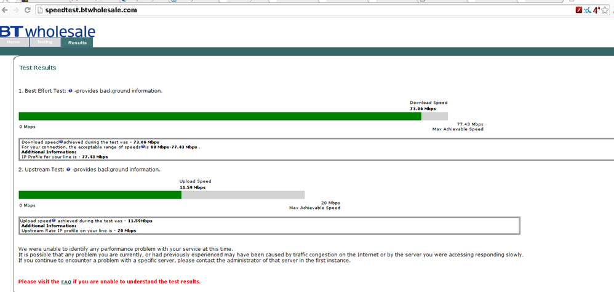This screenshot has height=292, width=614.
Task: Click help icon after 'Download speed' text
Action: [x=61, y=141]
